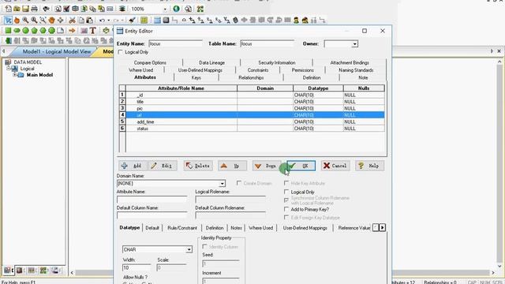Enable Add to Primary Key checkbox
Image resolution: width=505 pixels, height=284 pixels.
pyautogui.click(x=286, y=209)
